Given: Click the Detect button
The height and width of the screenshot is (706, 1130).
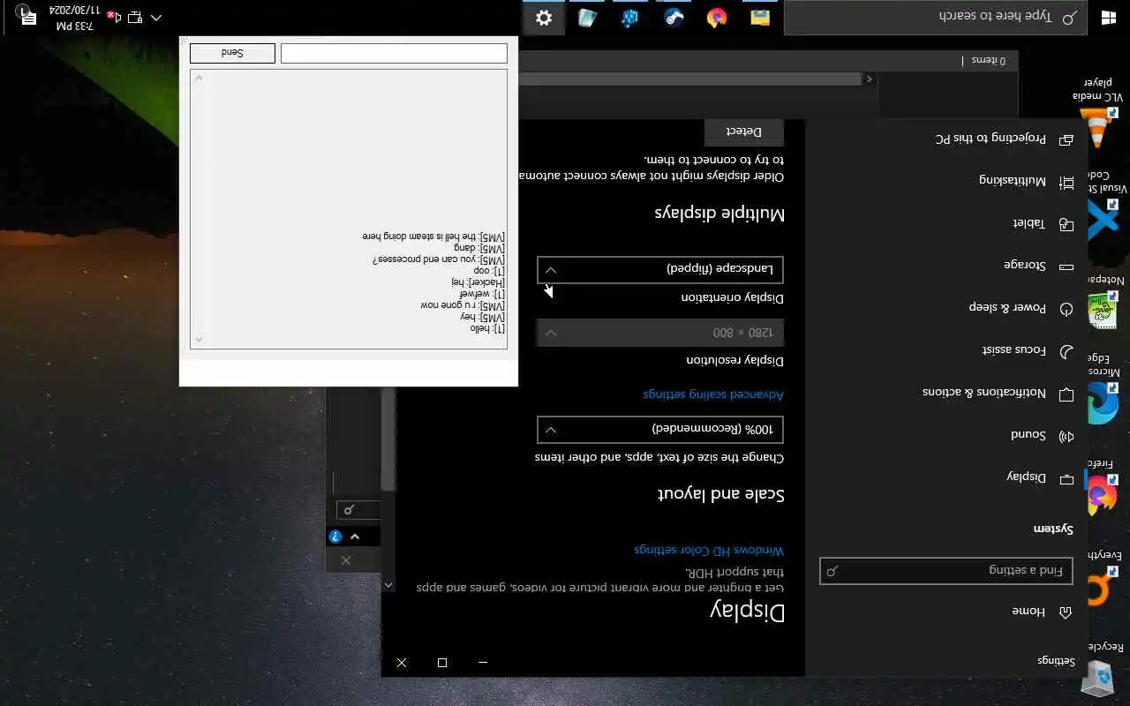Looking at the screenshot, I should pos(743,131).
